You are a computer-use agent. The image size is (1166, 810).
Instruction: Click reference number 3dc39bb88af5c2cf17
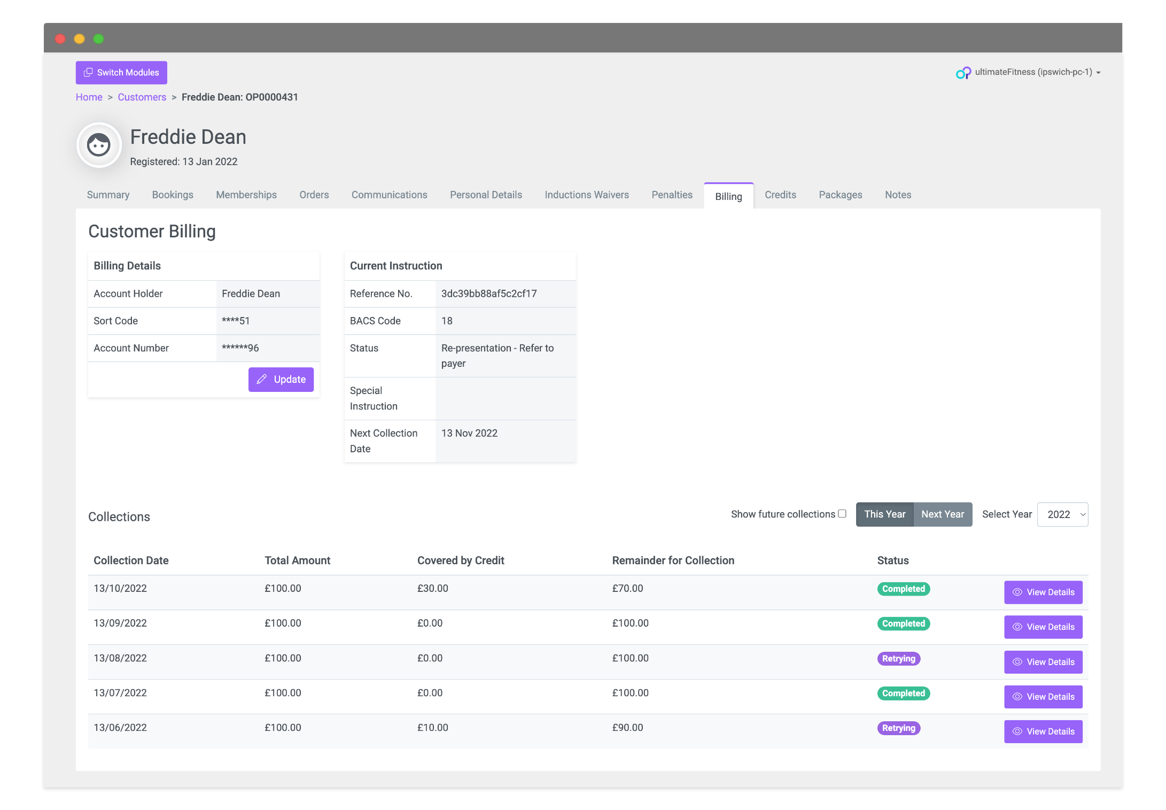click(489, 294)
